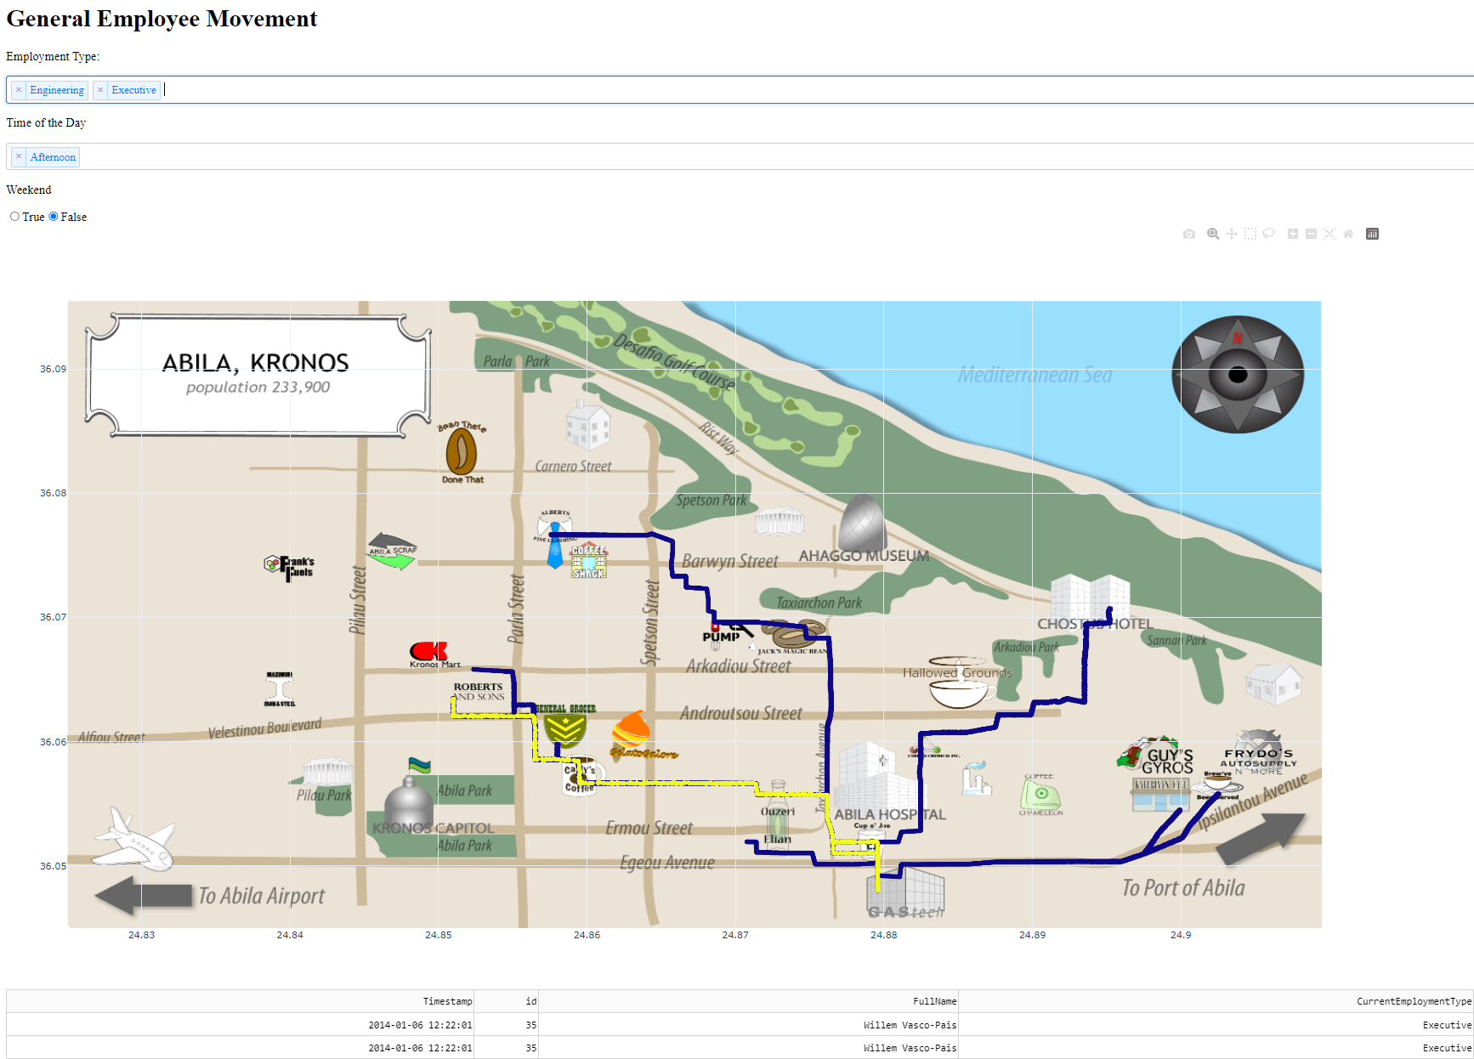Viewport: 1474px width, 1059px height.
Task: Click the id column header
Action: [506, 1001]
